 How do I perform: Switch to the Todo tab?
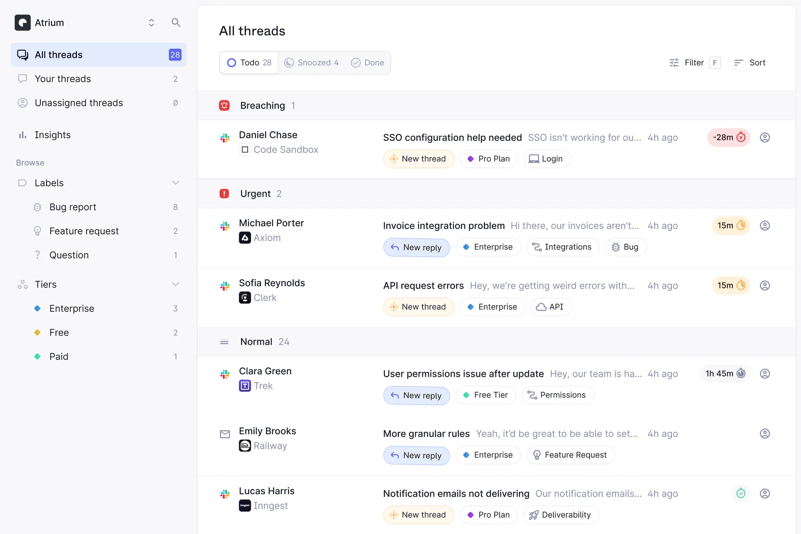pos(249,62)
